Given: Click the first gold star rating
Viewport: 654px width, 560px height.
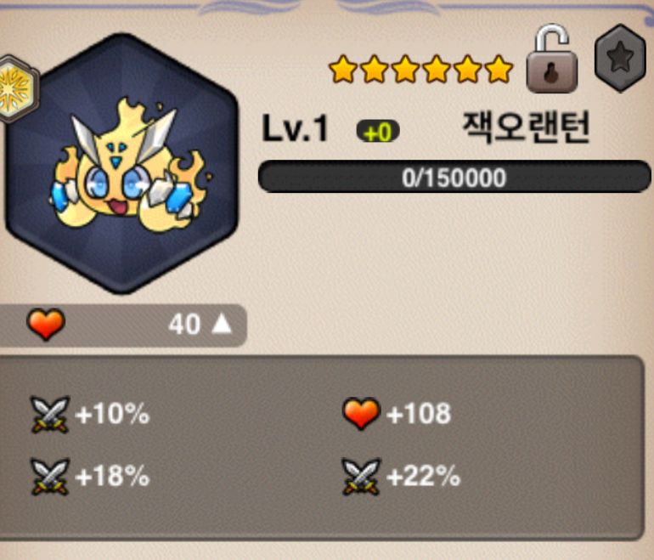Looking at the screenshot, I should [343, 69].
